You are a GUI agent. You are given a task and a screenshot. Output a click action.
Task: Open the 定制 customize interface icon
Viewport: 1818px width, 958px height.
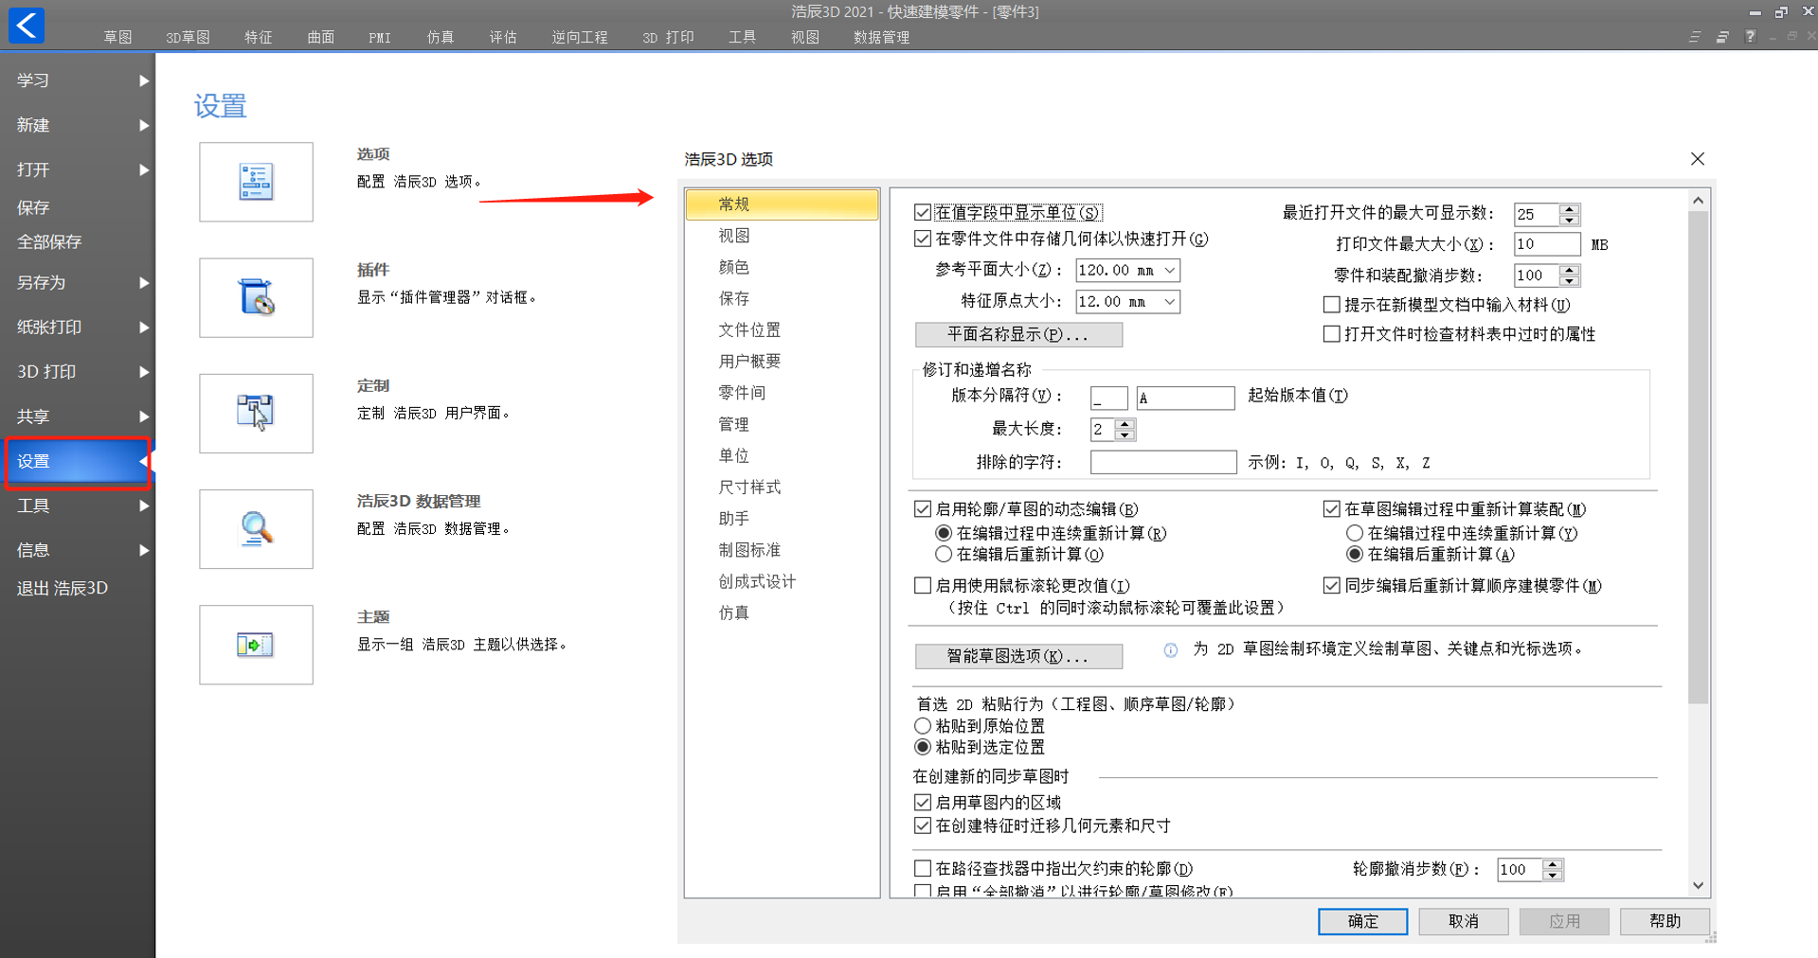(x=256, y=413)
